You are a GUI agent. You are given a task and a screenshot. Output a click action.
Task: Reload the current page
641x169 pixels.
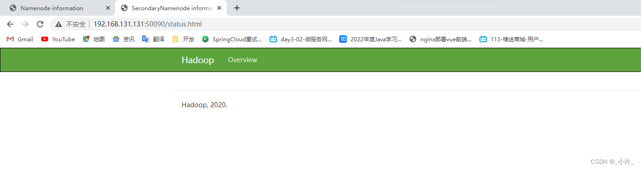tap(40, 24)
